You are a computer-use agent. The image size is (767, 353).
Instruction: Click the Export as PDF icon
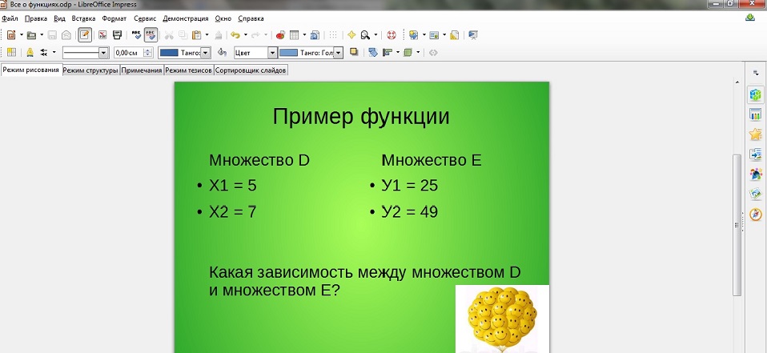(x=102, y=35)
